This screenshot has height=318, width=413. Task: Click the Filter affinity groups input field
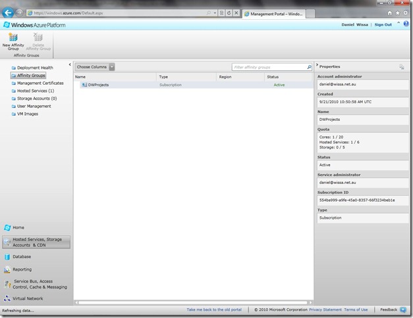point(267,67)
